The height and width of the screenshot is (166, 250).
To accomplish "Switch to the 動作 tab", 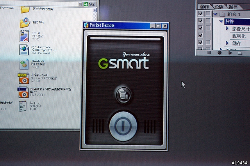I will [205, 7].
